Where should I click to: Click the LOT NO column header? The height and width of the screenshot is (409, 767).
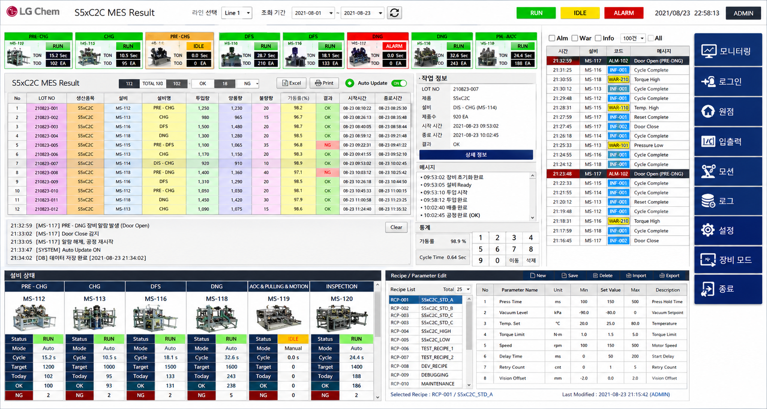[x=46, y=98]
